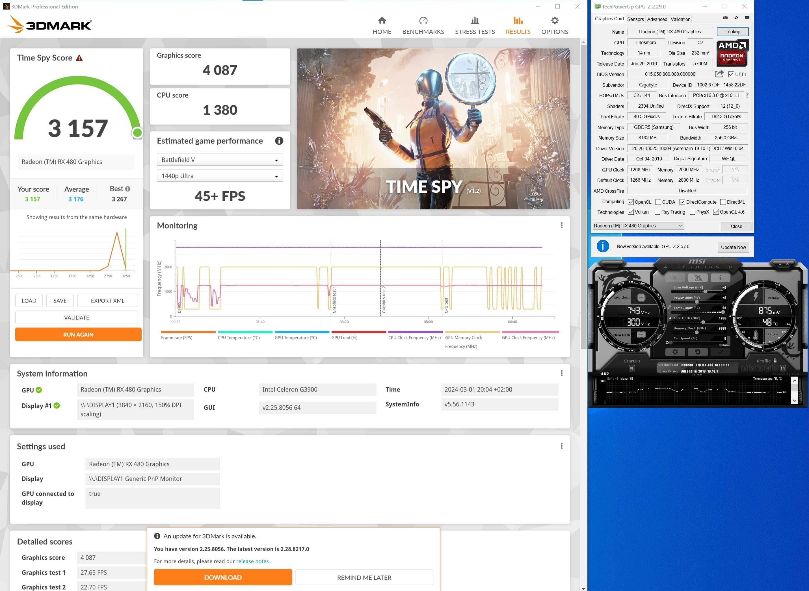The height and width of the screenshot is (591, 809).
Task: Open Afterburner settings gear button
Action: [x=675, y=352]
